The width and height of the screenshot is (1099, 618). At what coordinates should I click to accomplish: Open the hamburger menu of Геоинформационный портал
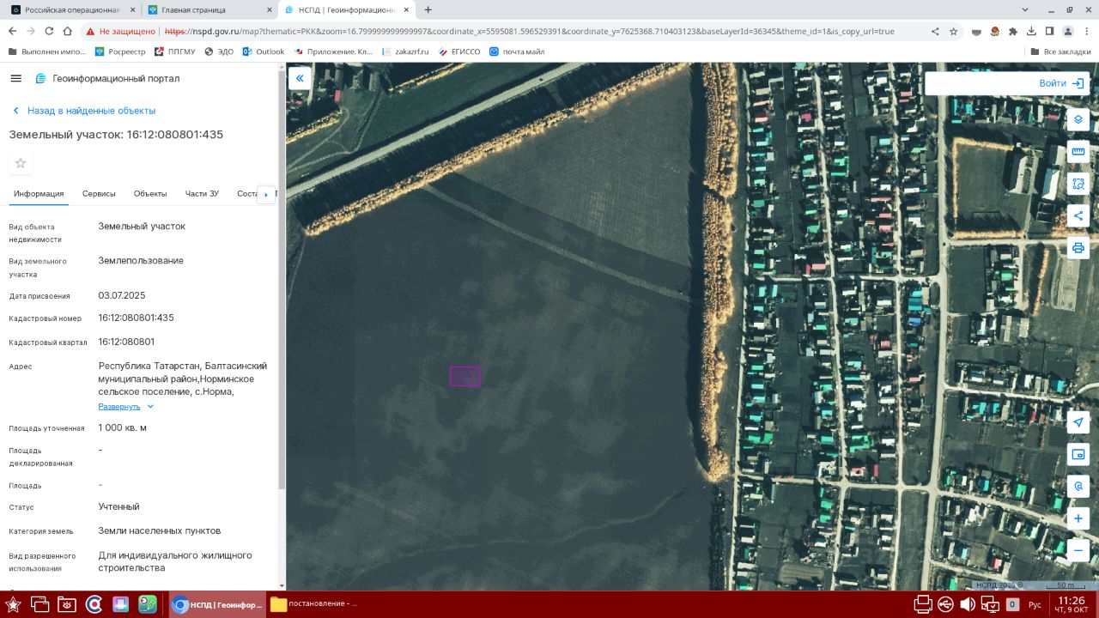click(15, 78)
